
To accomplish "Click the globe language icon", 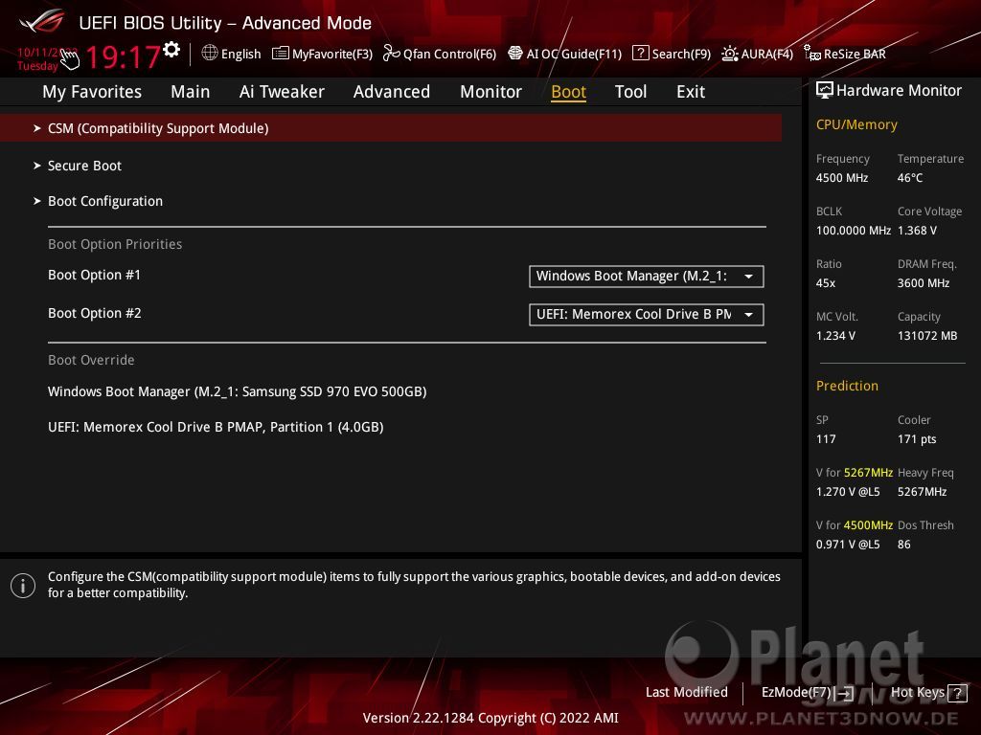I will [x=210, y=54].
